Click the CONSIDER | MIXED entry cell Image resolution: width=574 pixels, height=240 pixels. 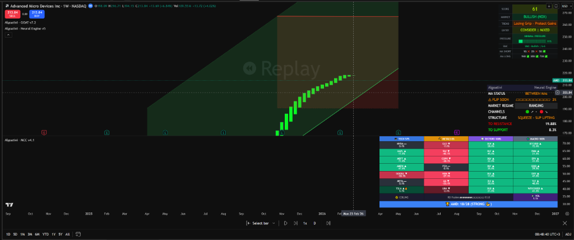pyautogui.click(x=534, y=30)
